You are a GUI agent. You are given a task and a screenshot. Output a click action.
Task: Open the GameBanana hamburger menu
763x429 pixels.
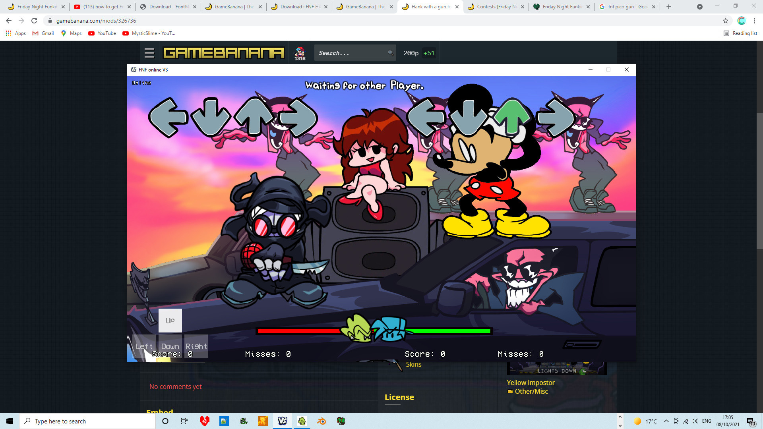click(x=149, y=52)
